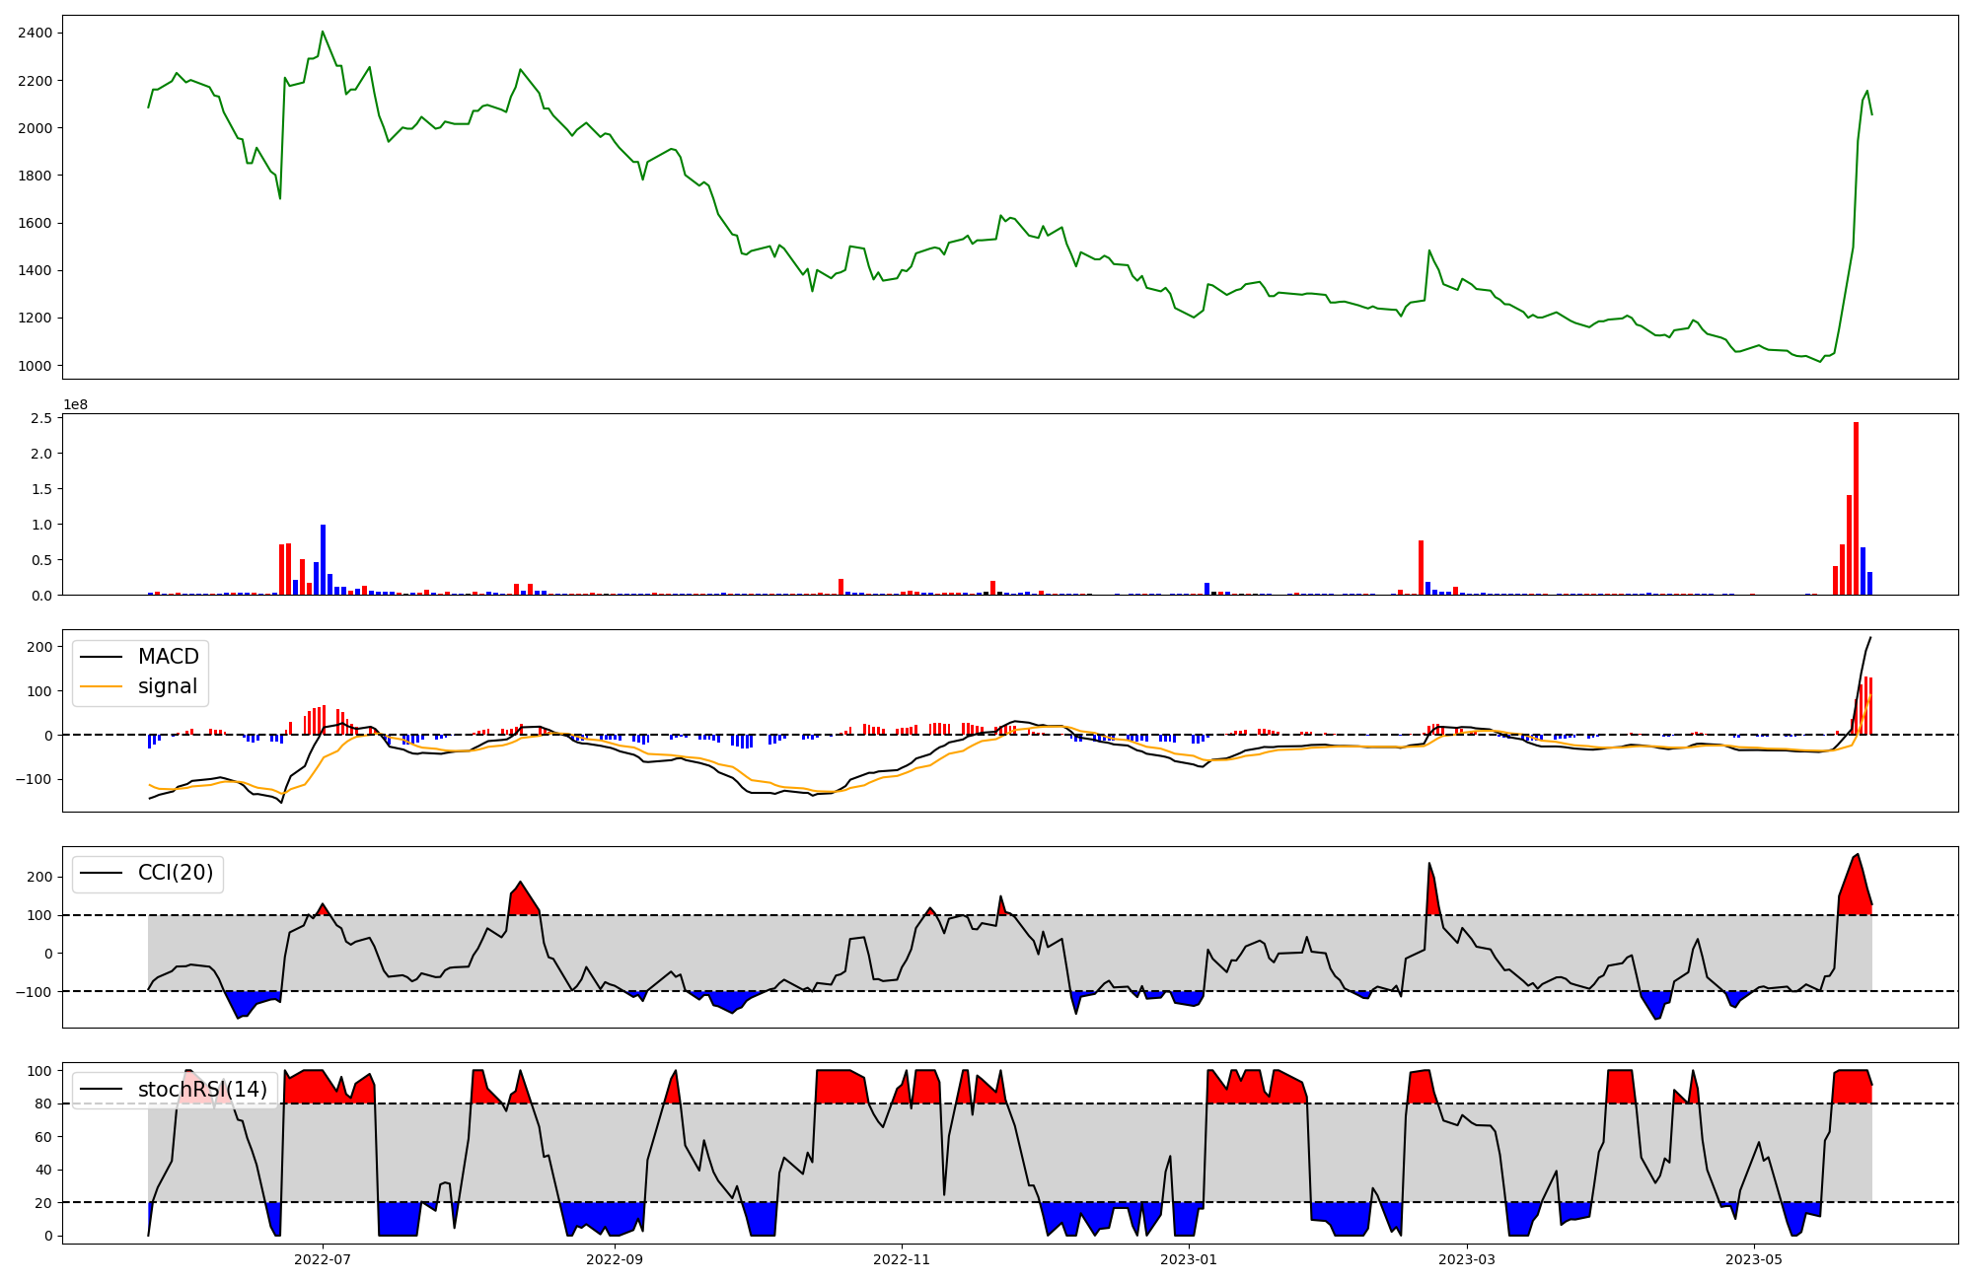Click the tallest red volume bar
Image resolution: width=1973 pixels, height=1282 pixels.
(1856, 508)
